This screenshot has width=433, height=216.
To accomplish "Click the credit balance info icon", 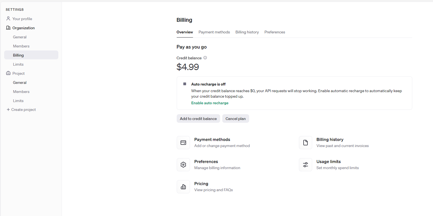I will tap(205, 58).
